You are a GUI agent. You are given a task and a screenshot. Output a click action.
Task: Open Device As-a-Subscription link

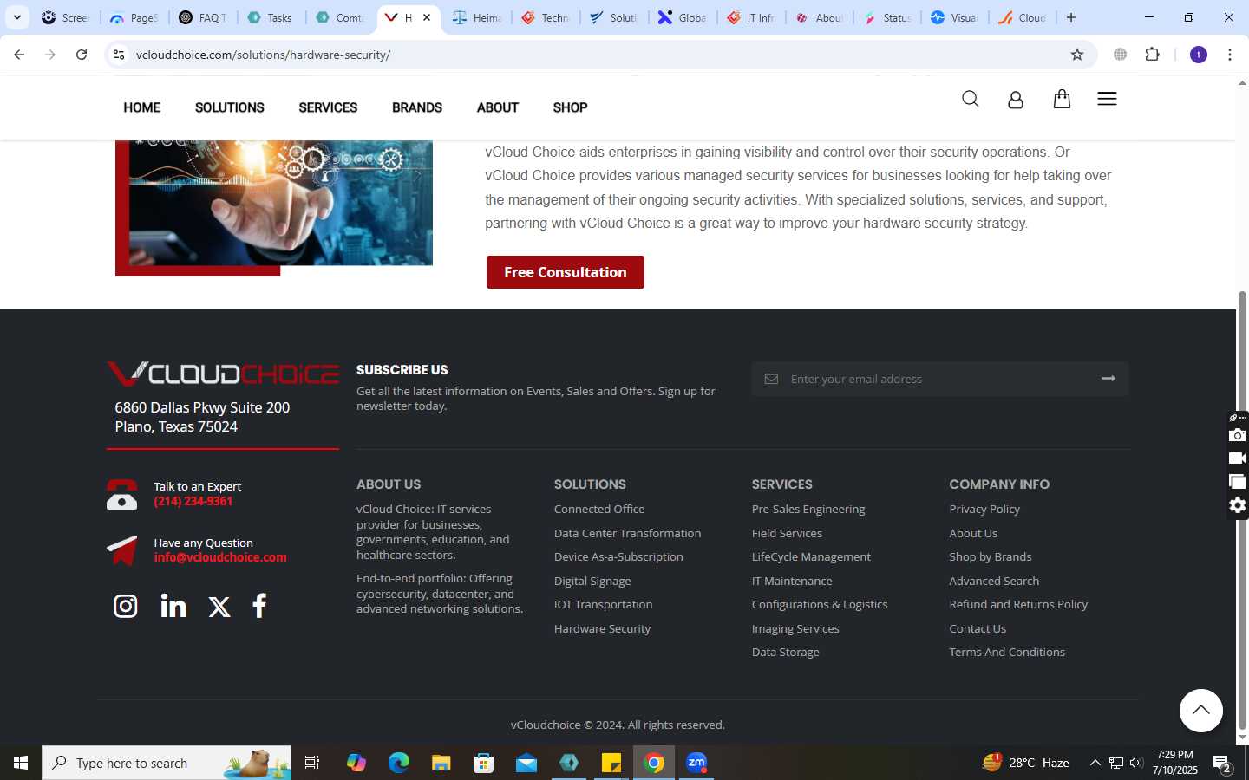click(618, 556)
